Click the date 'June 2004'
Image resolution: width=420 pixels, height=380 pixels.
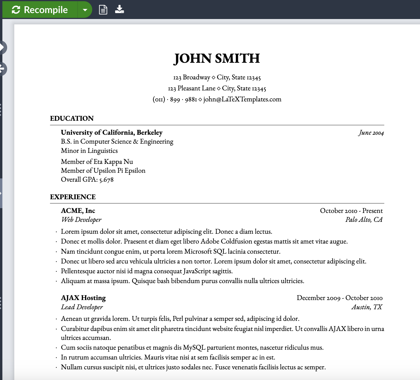(371, 133)
